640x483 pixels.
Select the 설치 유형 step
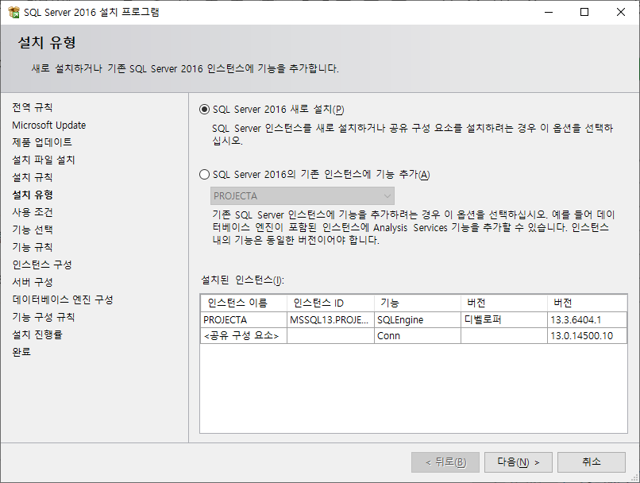(x=33, y=195)
